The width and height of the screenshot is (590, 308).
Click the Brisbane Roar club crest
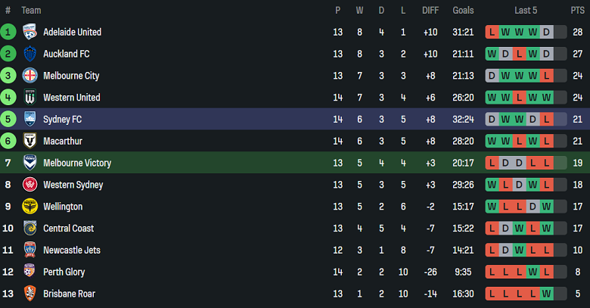29,294
